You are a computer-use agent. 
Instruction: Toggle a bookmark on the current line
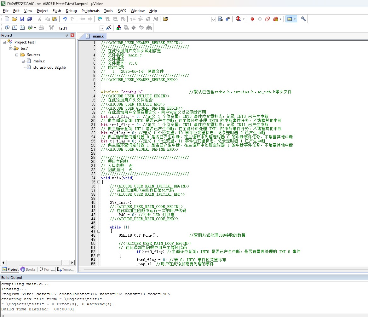[x=100, y=19]
